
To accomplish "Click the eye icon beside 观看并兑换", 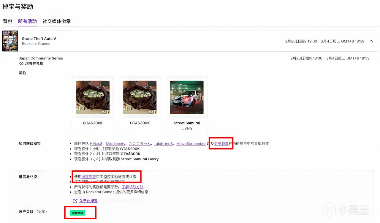I will click(21, 64).
